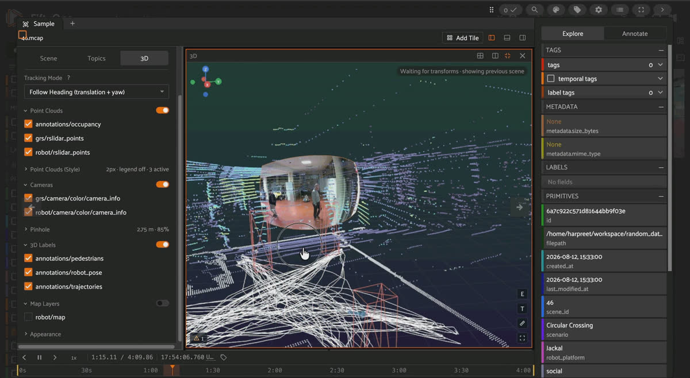
Task: Open the Tracking Mode dropdown
Action: [x=97, y=92]
